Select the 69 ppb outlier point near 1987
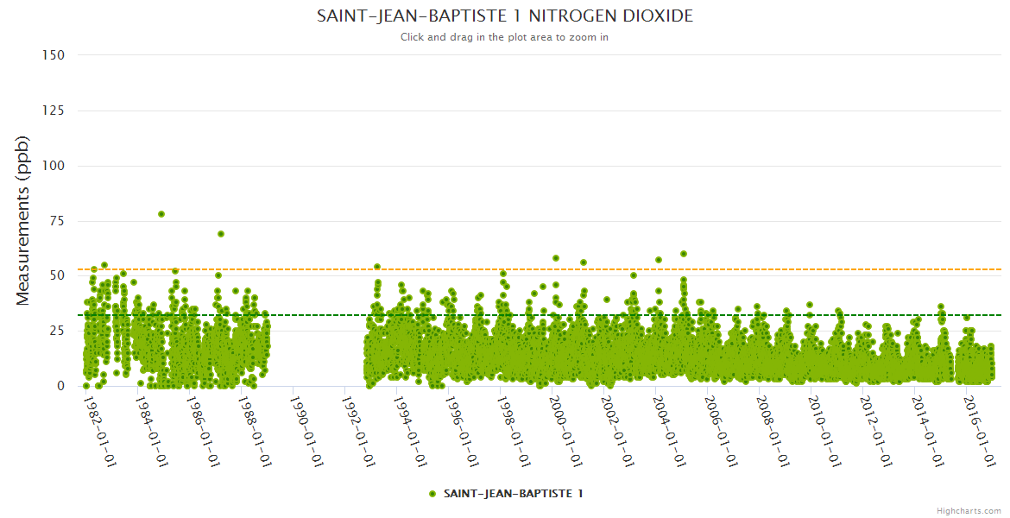The height and width of the screenshot is (518, 1010). click(221, 234)
